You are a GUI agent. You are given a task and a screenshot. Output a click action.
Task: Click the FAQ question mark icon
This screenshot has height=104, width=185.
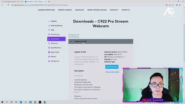point(49,30)
